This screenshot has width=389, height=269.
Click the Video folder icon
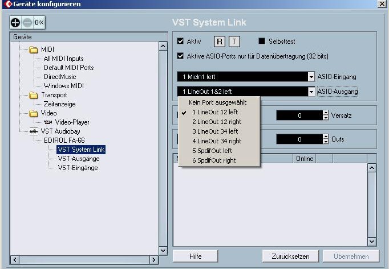coord(34,113)
